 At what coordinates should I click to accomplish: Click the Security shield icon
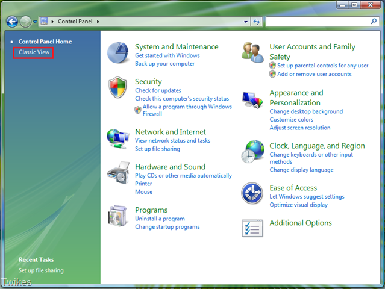coord(118,87)
